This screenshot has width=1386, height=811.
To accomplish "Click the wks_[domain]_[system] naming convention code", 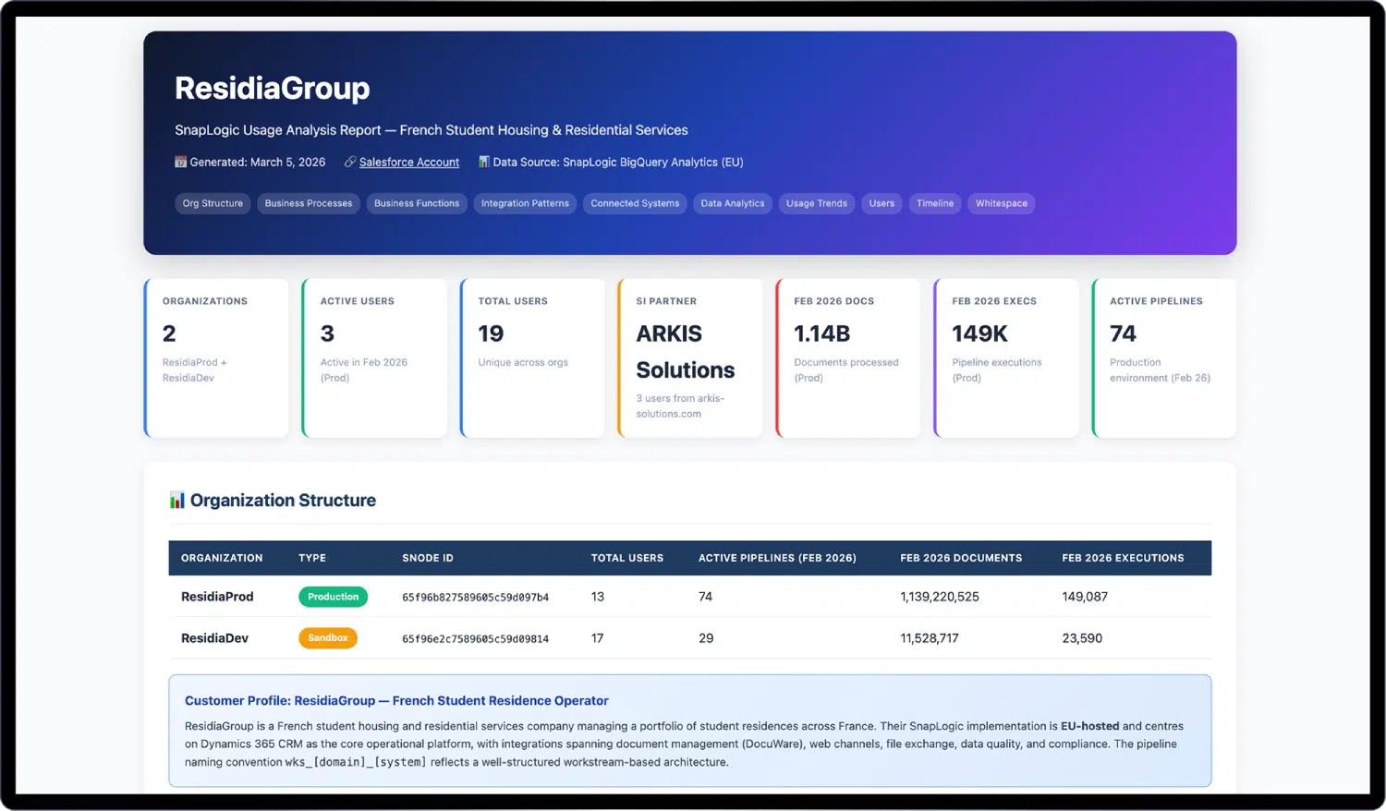I will [x=356, y=762].
